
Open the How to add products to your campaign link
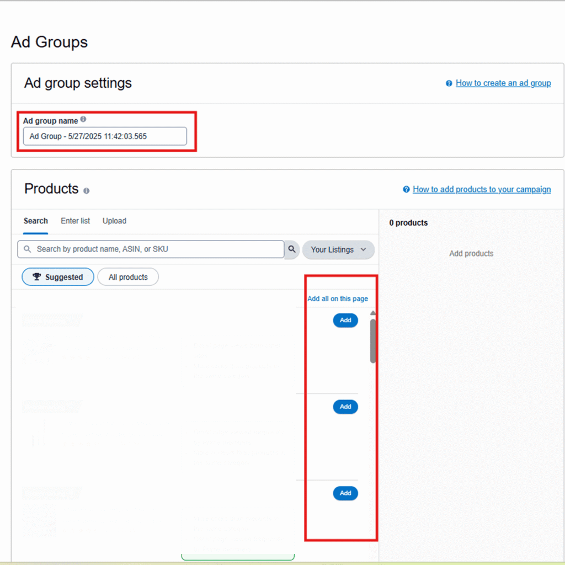tap(481, 189)
